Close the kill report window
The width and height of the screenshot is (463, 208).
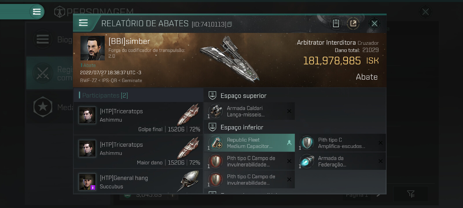click(374, 23)
